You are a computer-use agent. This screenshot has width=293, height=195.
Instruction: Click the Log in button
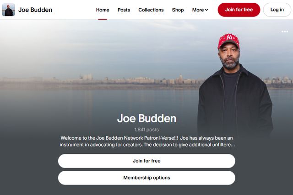coord(277,10)
